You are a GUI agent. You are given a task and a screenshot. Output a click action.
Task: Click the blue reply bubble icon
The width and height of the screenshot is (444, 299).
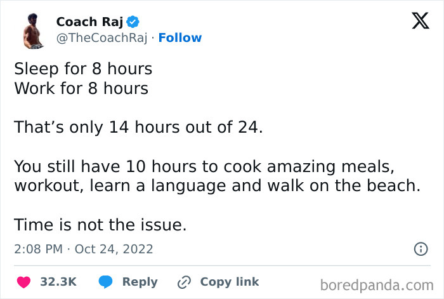106,282
